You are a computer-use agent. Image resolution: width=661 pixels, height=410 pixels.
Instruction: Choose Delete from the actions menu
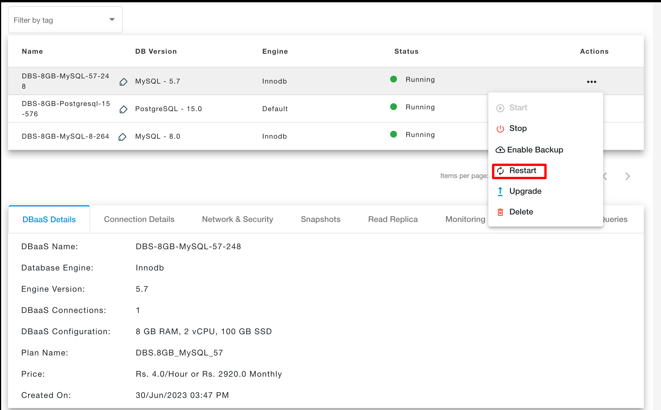(x=515, y=212)
